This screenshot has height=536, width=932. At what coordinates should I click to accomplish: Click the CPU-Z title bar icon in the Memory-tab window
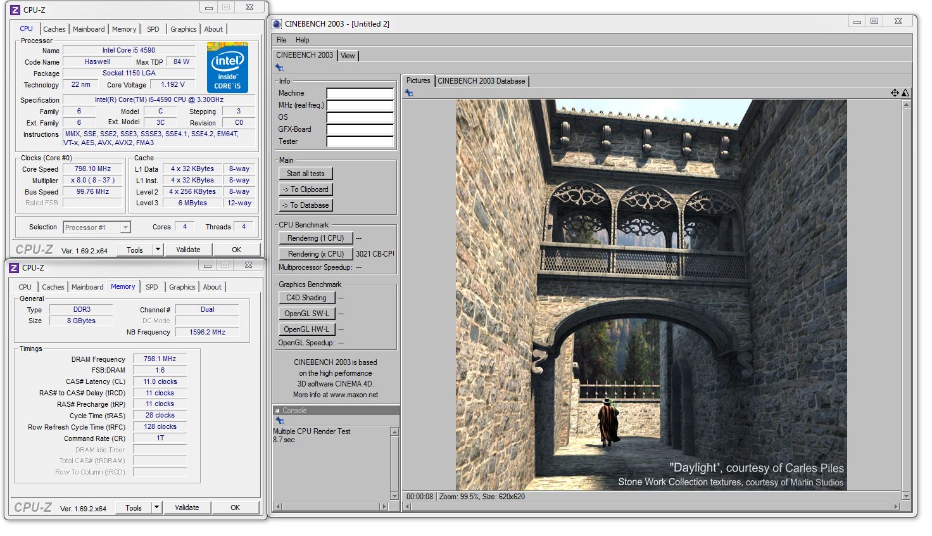pos(14,267)
